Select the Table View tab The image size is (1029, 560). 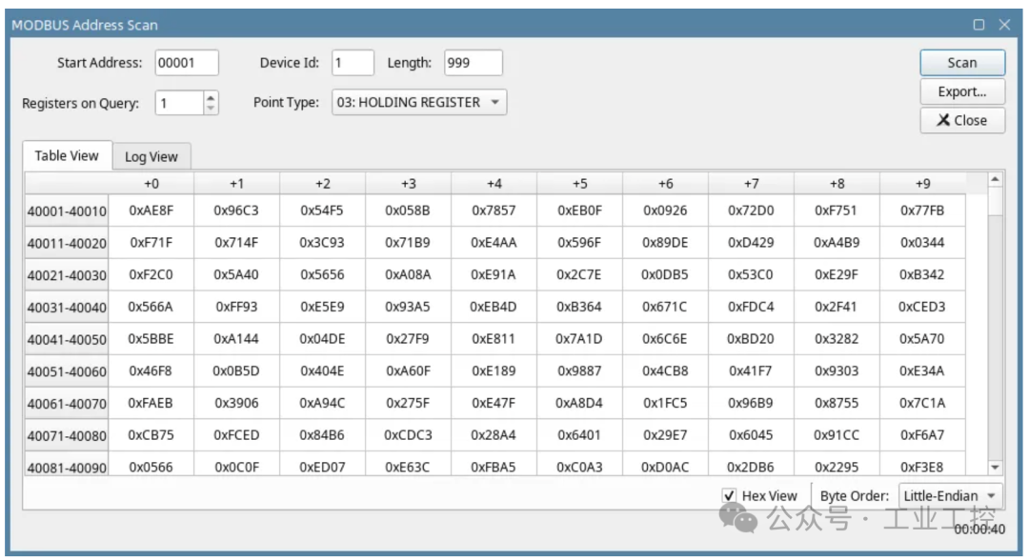[x=67, y=156]
